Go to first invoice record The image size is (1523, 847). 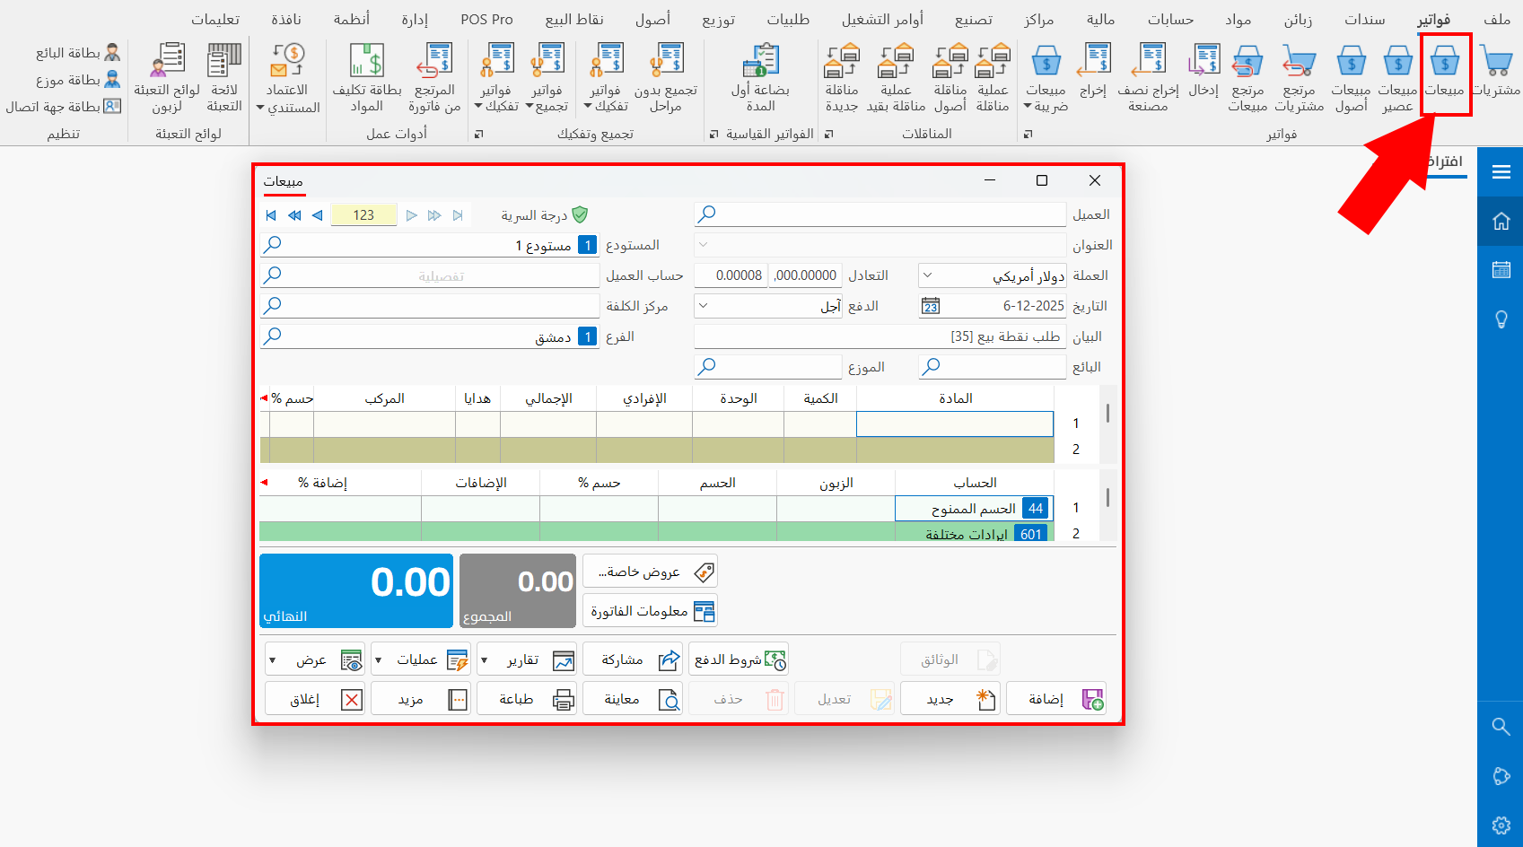point(271,215)
